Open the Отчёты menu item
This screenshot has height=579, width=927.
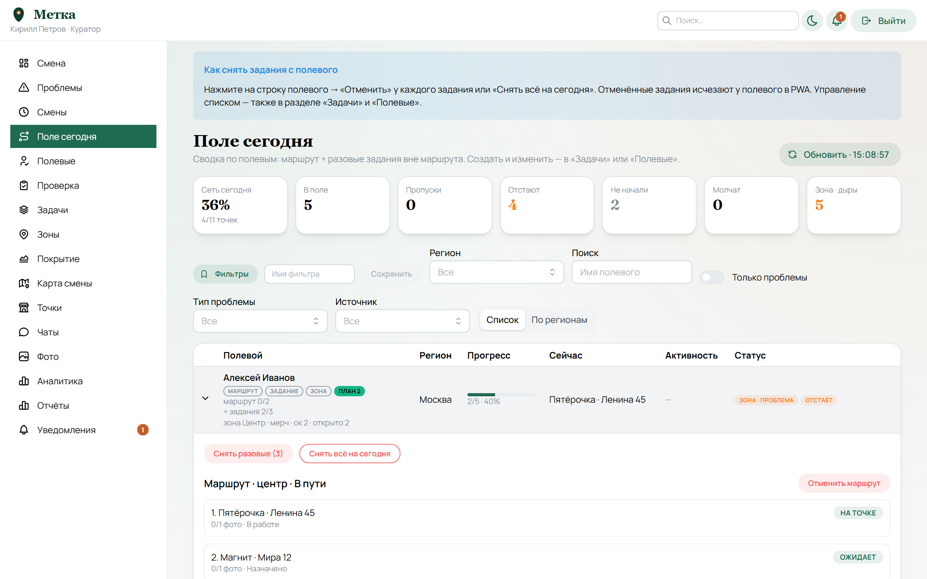(x=83, y=406)
